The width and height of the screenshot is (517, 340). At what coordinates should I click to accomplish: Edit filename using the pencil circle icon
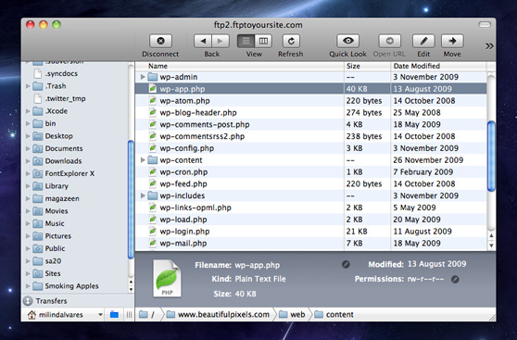point(346,264)
